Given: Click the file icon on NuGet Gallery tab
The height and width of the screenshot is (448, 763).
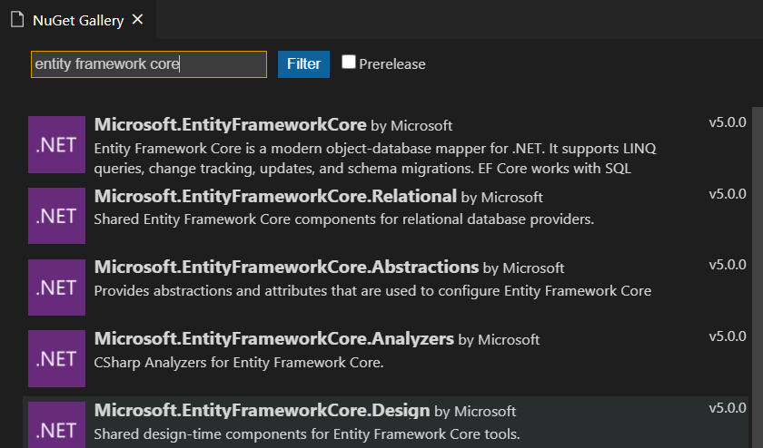Looking at the screenshot, I should pos(17,19).
